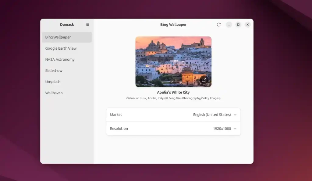Open the Damask hamburger menu
The width and height of the screenshot is (312, 181).
click(87, 25)
